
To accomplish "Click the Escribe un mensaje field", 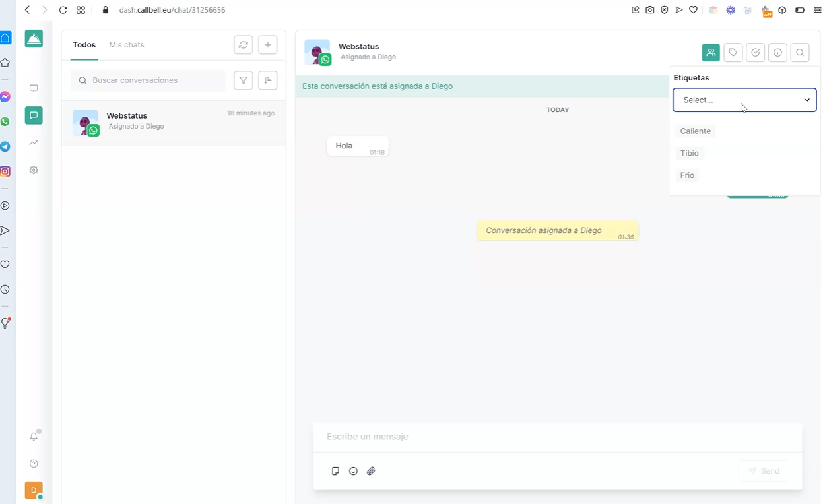I will click(558, 437).
